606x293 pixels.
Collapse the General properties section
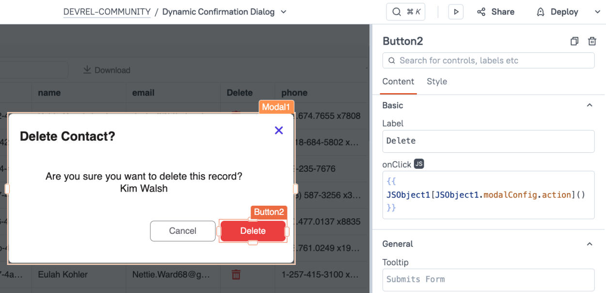(x=590, y=244)
